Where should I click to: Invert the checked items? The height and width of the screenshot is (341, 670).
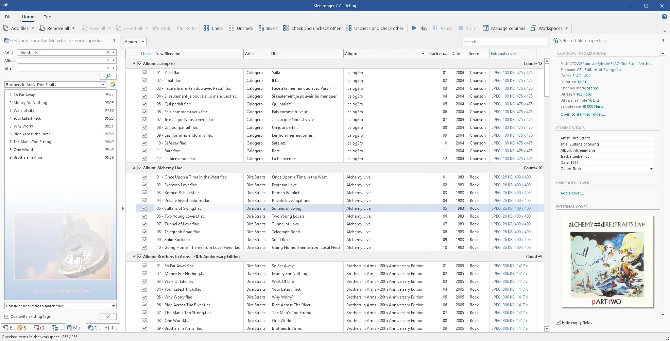point(268,28)
